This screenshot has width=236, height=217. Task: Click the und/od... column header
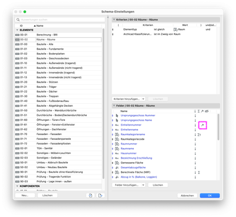pyautogui.click(x=211, y=25)
